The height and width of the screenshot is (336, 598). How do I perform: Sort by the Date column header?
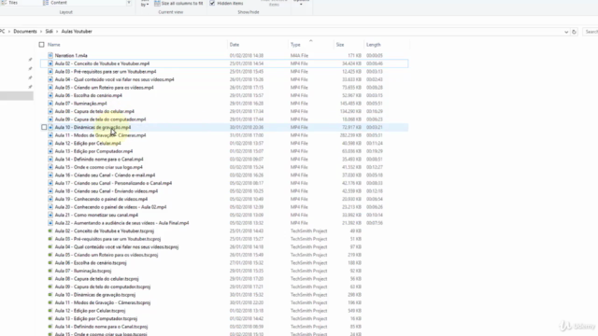point(235,45)
